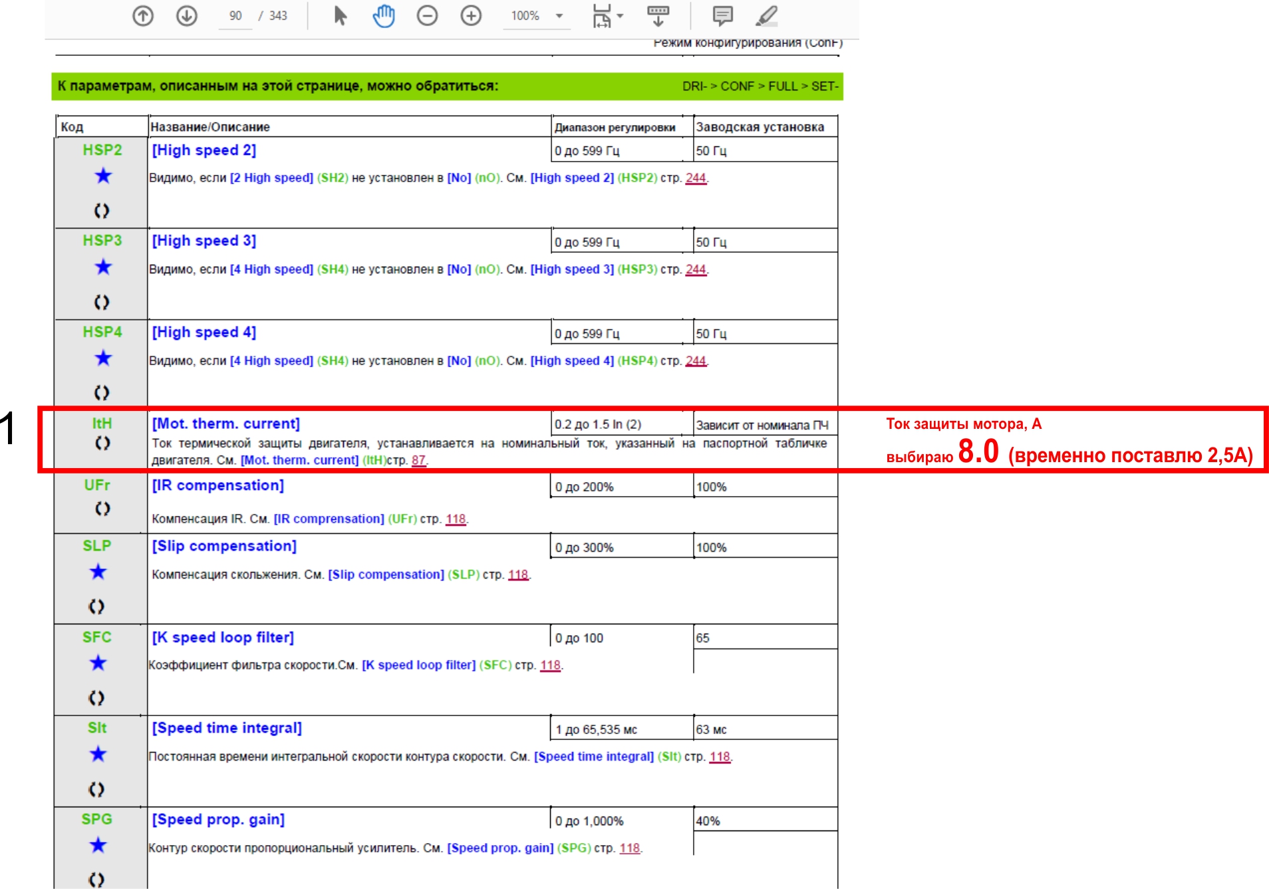Click the current page number field
Viewport: 1269px width, 889px height.
pyautogui.click(x=235, y=16)
